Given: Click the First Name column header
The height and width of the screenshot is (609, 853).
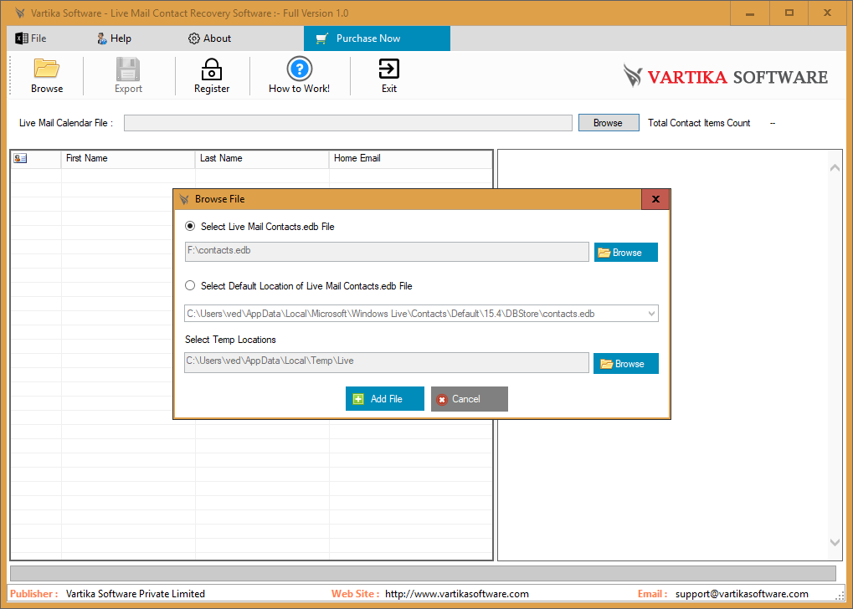Looking at the screenshot, I should point(128,158).
